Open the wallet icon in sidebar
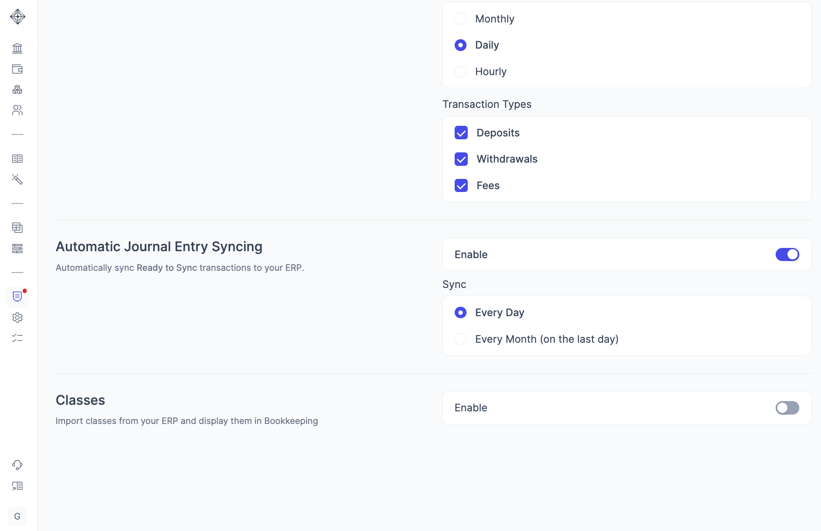821x531 pixels. tap(17, 69)
